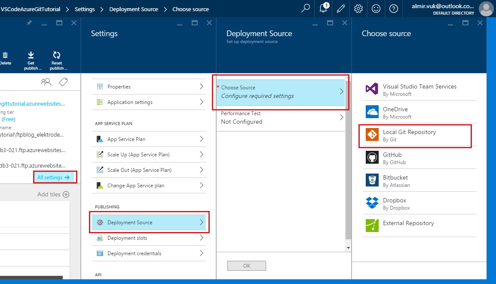Click the Deployment Source gear icon
Image resolution: width=496 pixels, height=284 pixels.
coord(100,222)
